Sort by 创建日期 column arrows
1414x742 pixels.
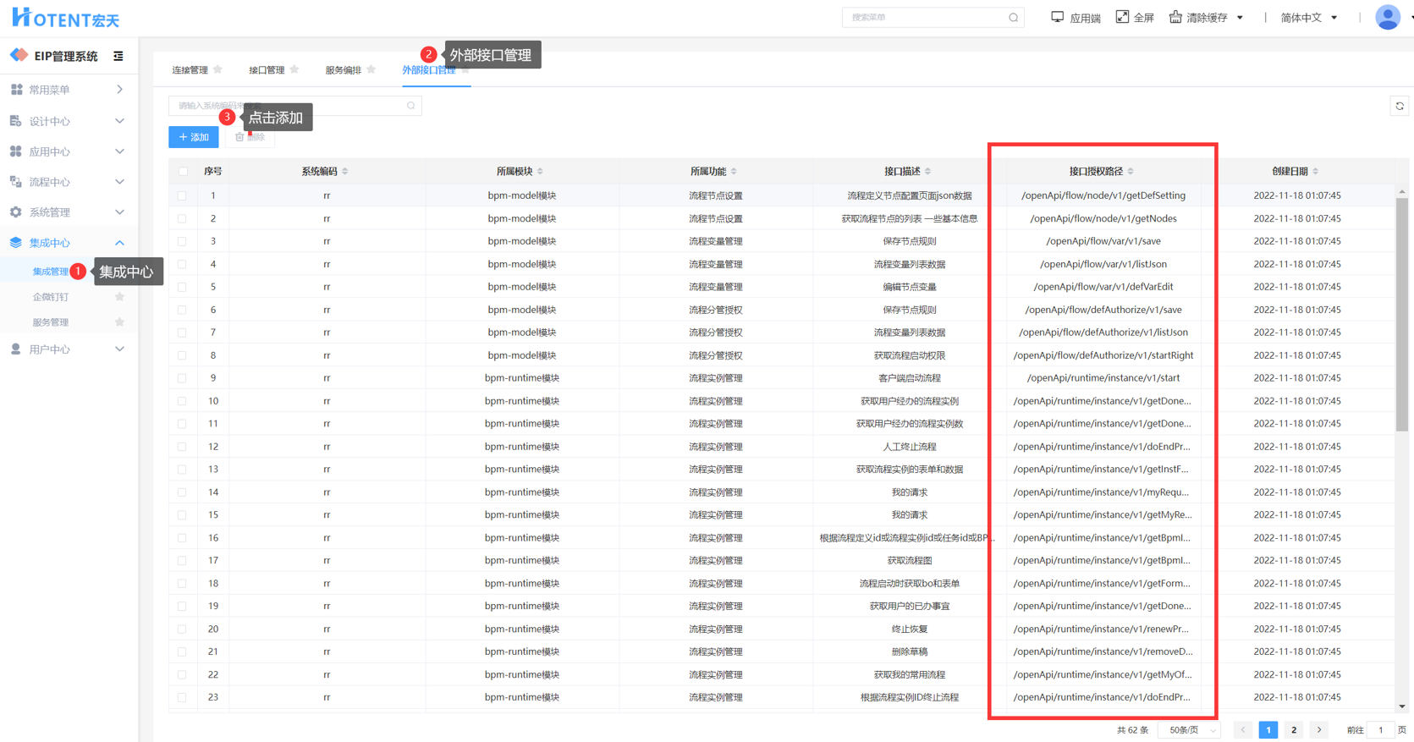tap(1315, 172)
